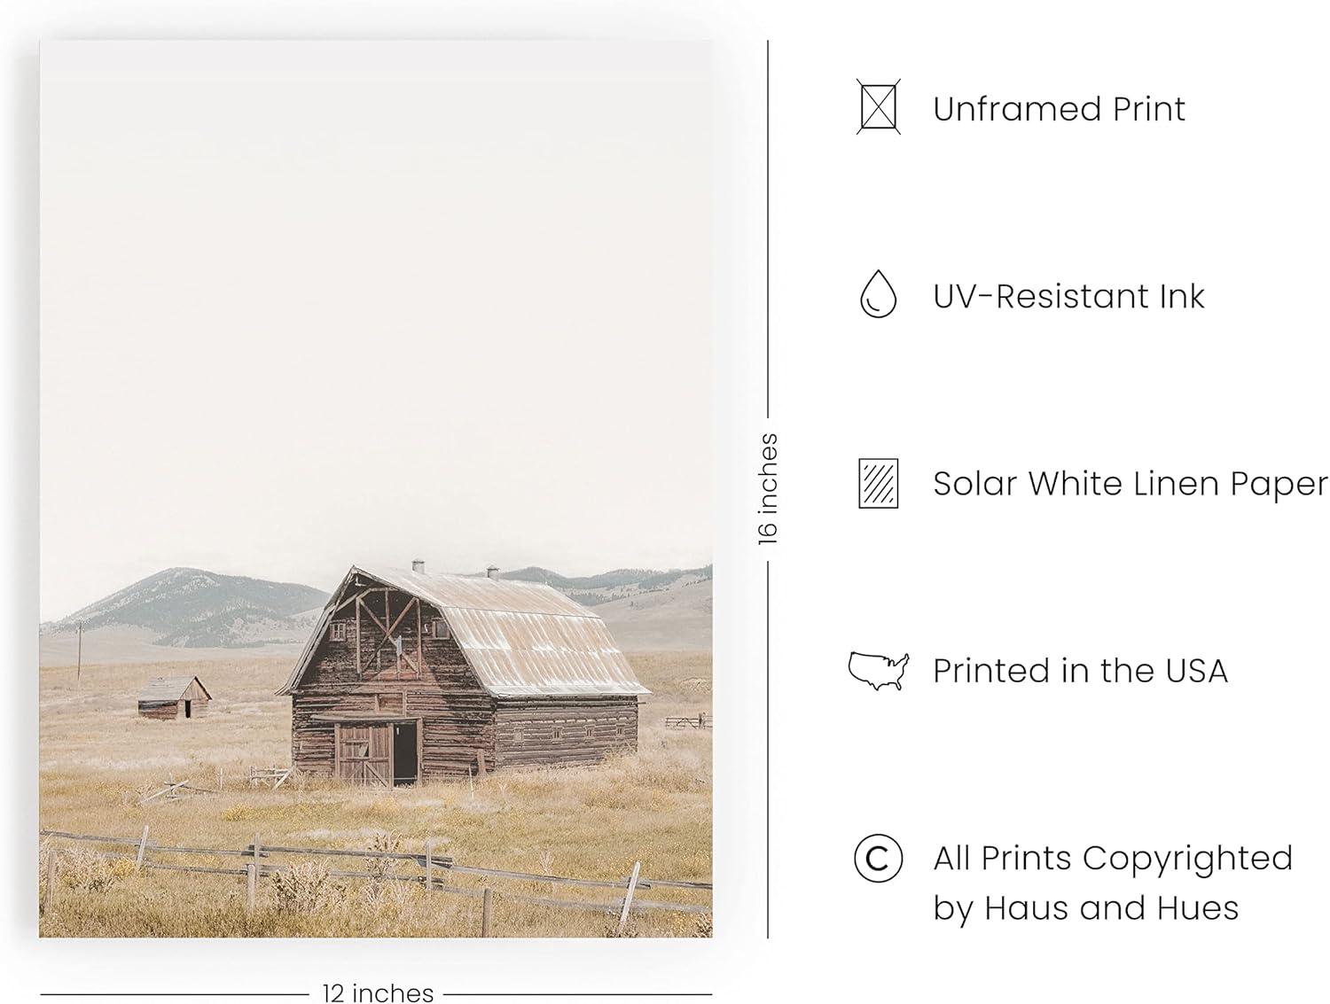Image resolution: width=1330 pixels, height=1004 pixels.
Task: Click the small shed left of barn
Action: (x=175, y=697)
